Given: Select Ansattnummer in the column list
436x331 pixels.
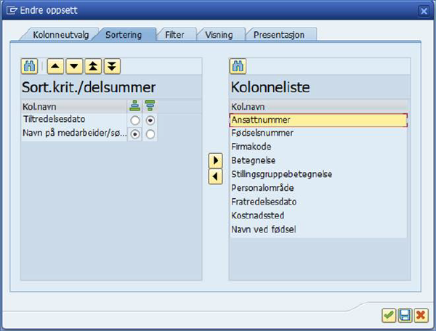Looking at the screenshot, I should [318, 120].
